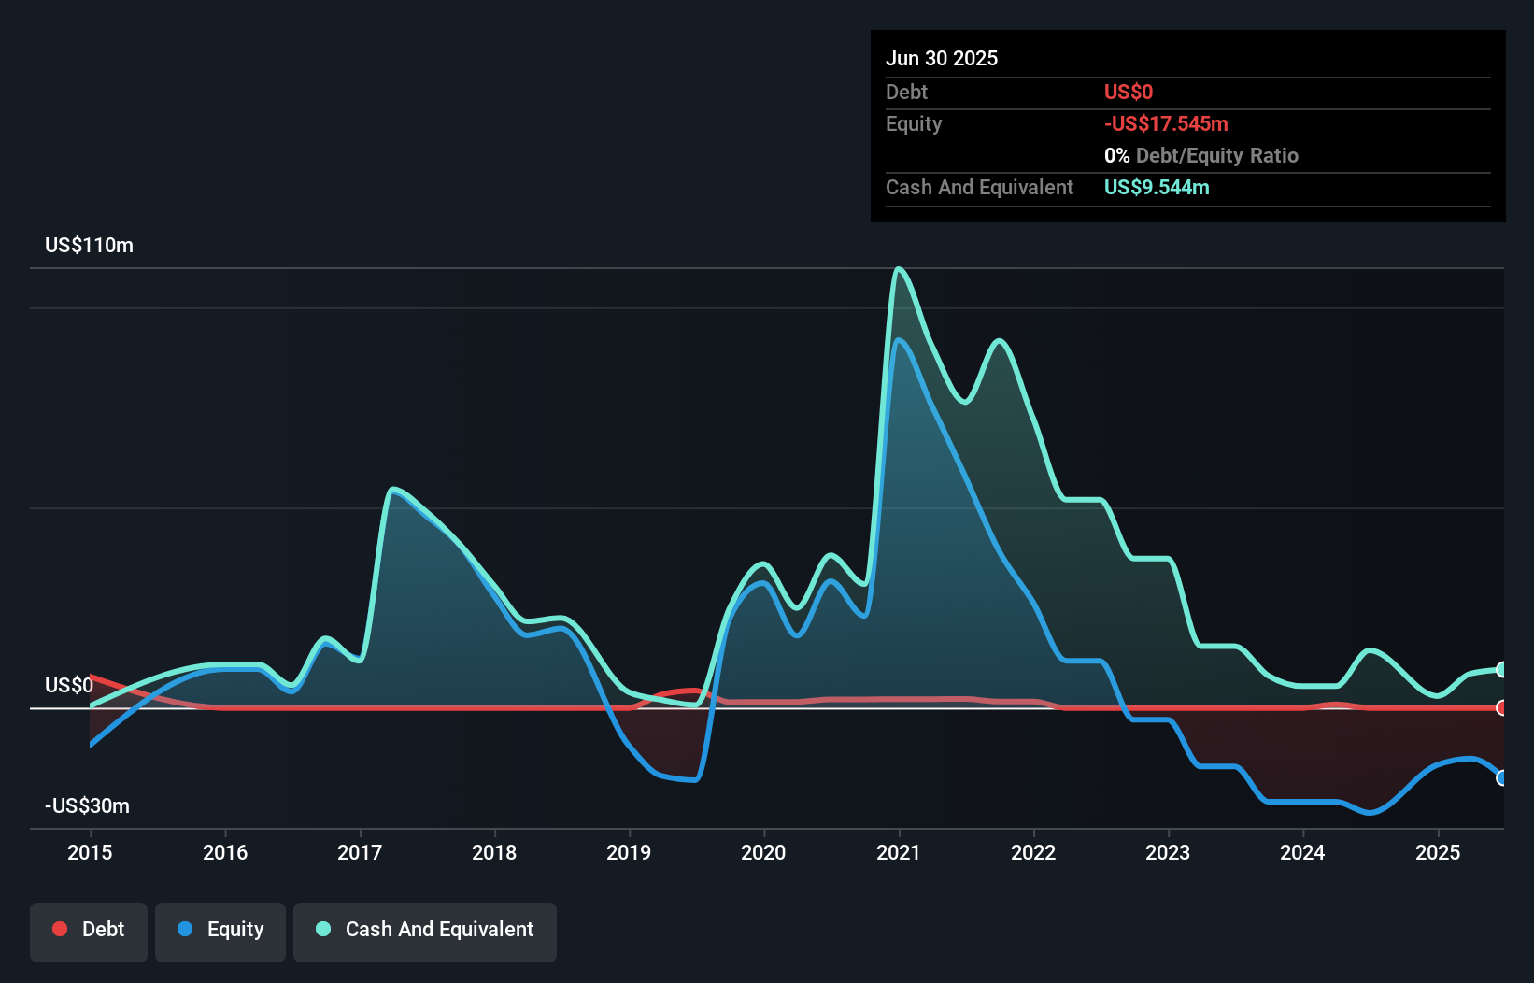Click the US$9.544m cash value in the tooltip
This screenshot has width=1534, height=983.
[x=1157, y=187]
